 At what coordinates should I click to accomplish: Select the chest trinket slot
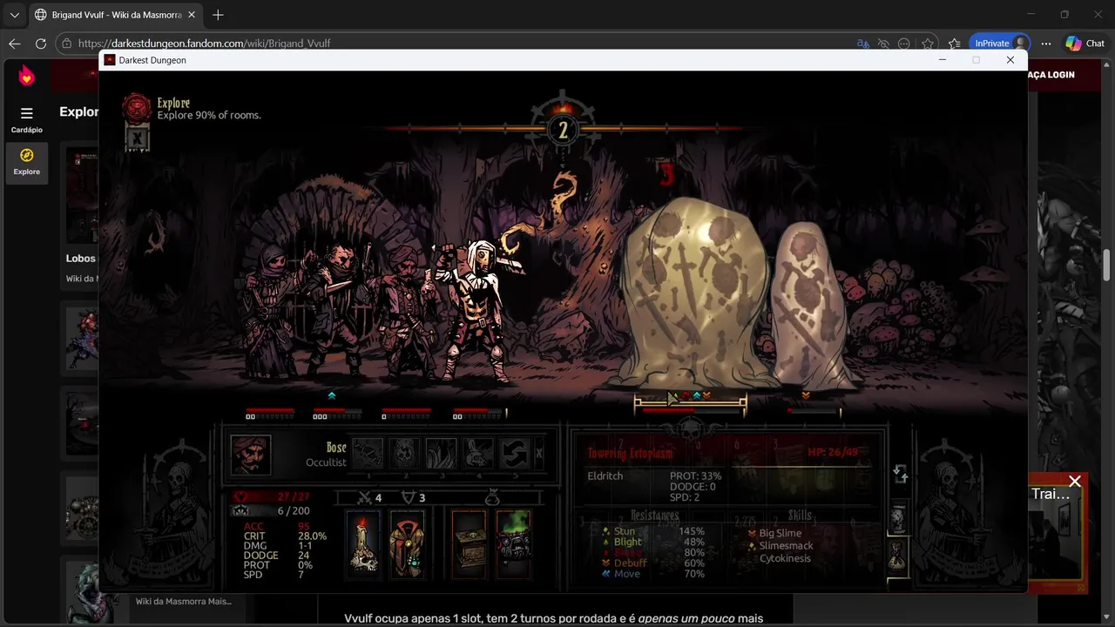pyautogui.click(x=470, y=543)
